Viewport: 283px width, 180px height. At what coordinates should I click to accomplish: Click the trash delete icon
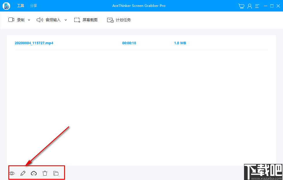45,173
